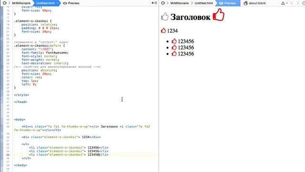This screenshot has width=305, height=172.
Task: Click the </ul> closing tag line
Action: click(26, 158)
